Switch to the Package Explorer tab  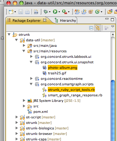click(x=26, y=20)
